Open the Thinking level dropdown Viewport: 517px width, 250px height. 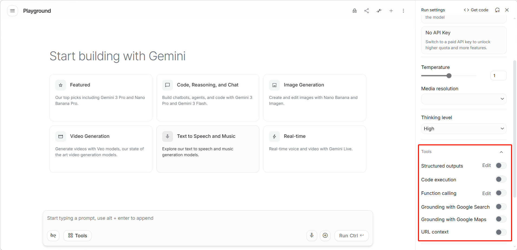(464, 129)
